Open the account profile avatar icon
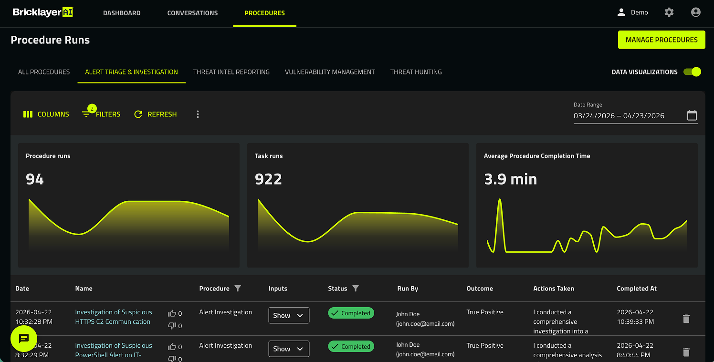This screenshot has width=714, height=362. click(696, 12)
